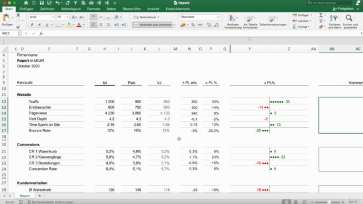Open fill color yellow bucket
The height and width of the screenshot is (204, 363).
pos(69,25)
